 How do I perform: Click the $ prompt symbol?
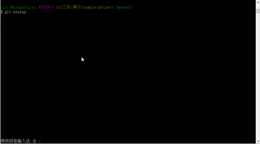[2, 12]
